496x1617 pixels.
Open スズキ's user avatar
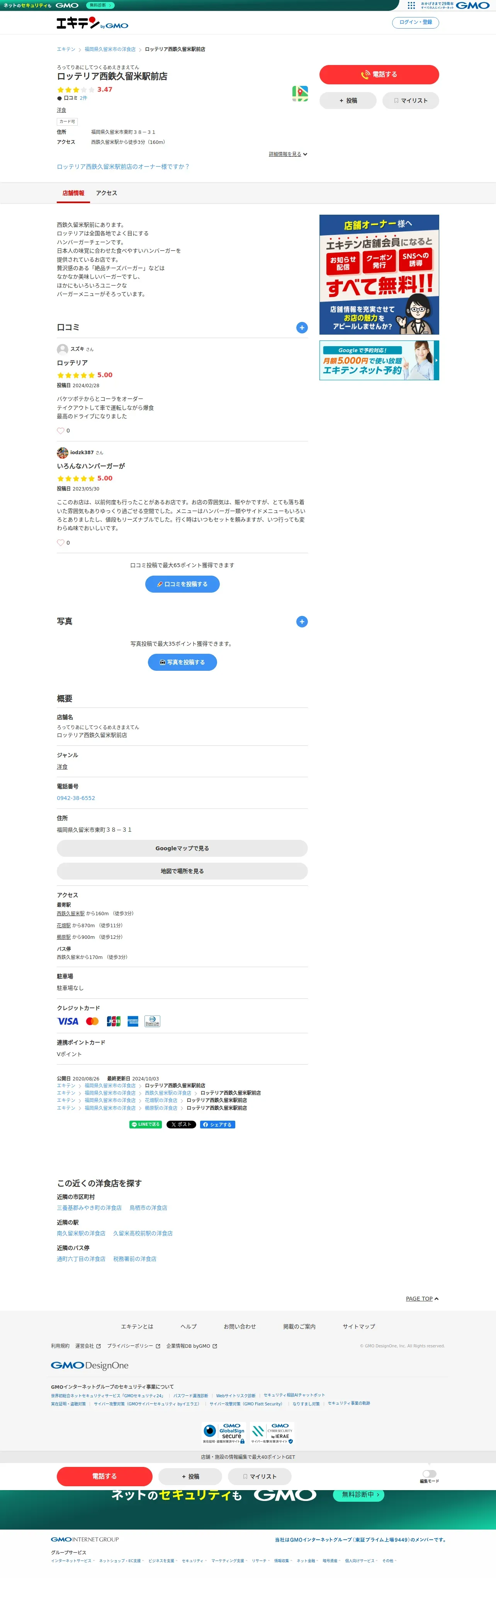coord(62,349)
